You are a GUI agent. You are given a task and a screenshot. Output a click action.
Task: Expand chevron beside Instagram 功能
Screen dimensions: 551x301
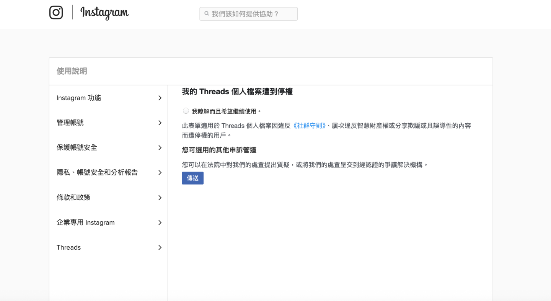click(x=160, y=98)
